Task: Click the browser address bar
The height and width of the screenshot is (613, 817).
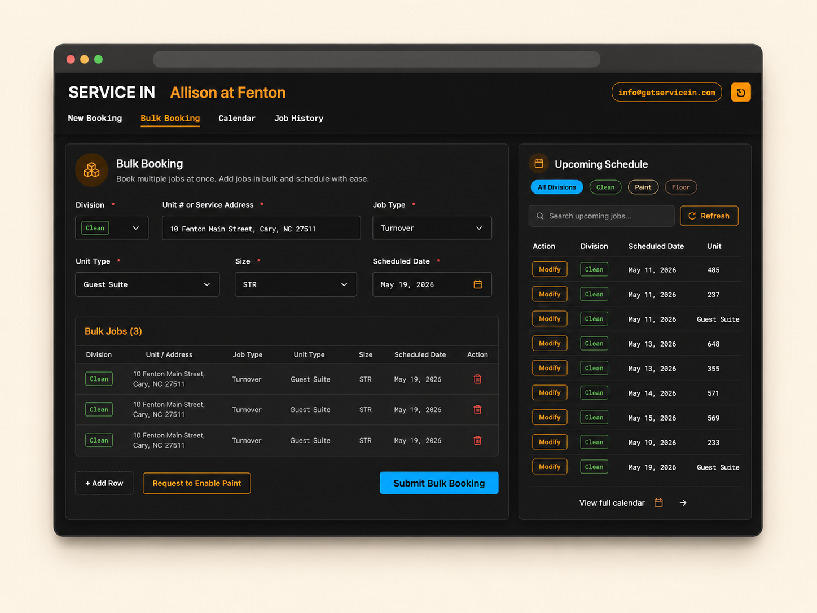Action: pos(376,59)
